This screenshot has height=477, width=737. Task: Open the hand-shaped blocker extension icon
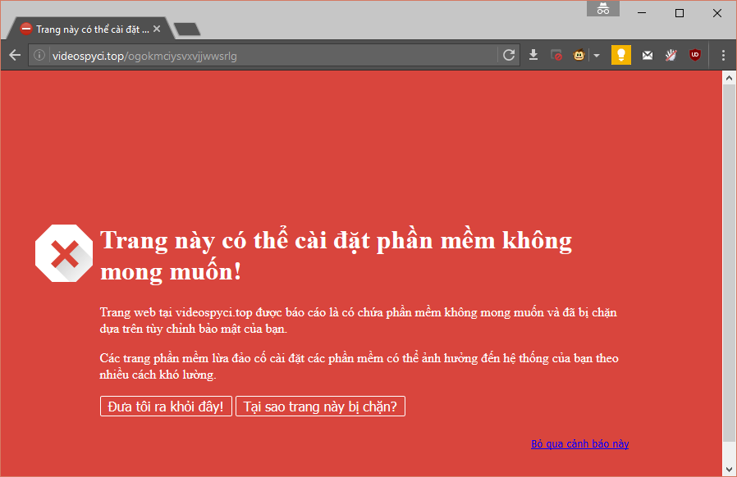pyautogui.click(x=671, y=56)
